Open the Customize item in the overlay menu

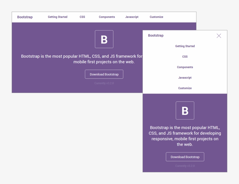(x=185, y=88)
